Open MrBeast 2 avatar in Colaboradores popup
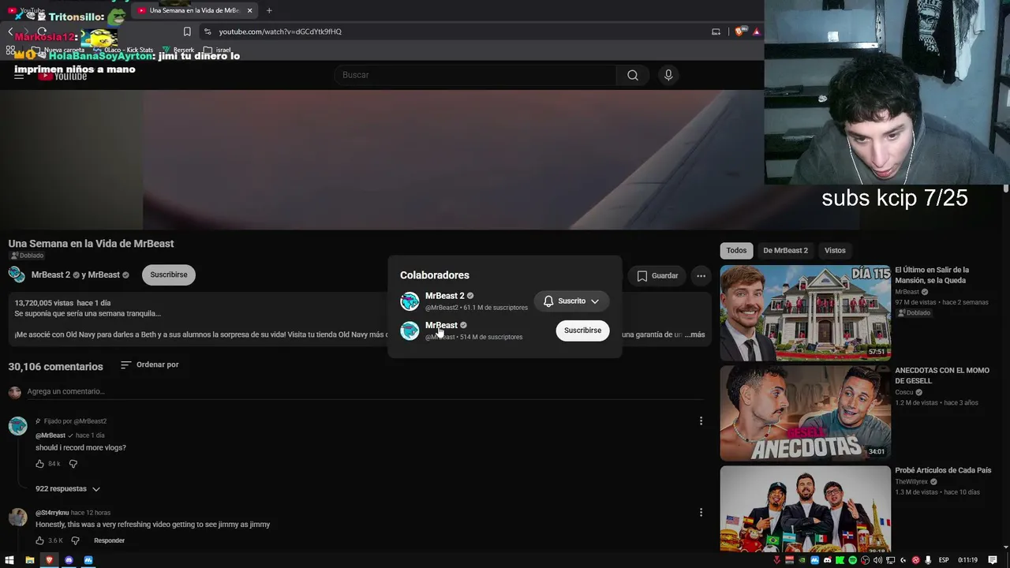 click(x=410, y=301)
